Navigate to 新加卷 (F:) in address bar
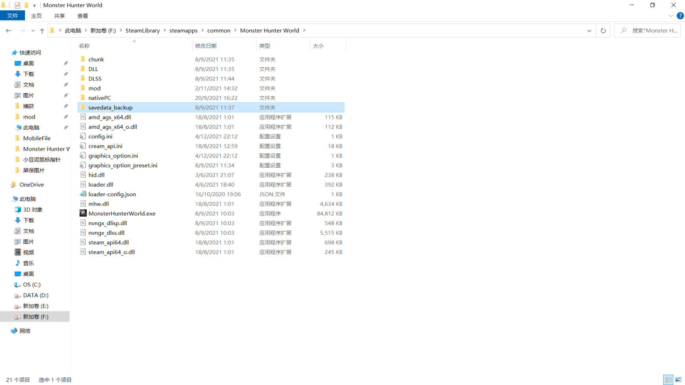The width and height of the screenshot is (685, 385). click(103, 31)
